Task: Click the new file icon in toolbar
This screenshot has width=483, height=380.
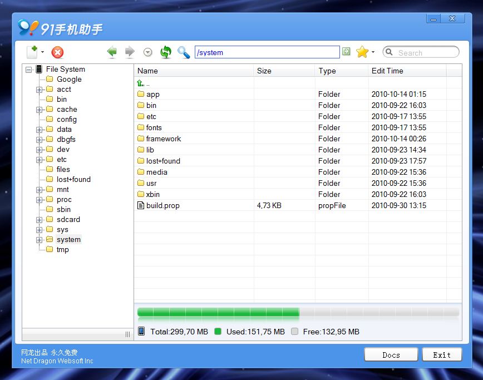Action: click(32, 52)
